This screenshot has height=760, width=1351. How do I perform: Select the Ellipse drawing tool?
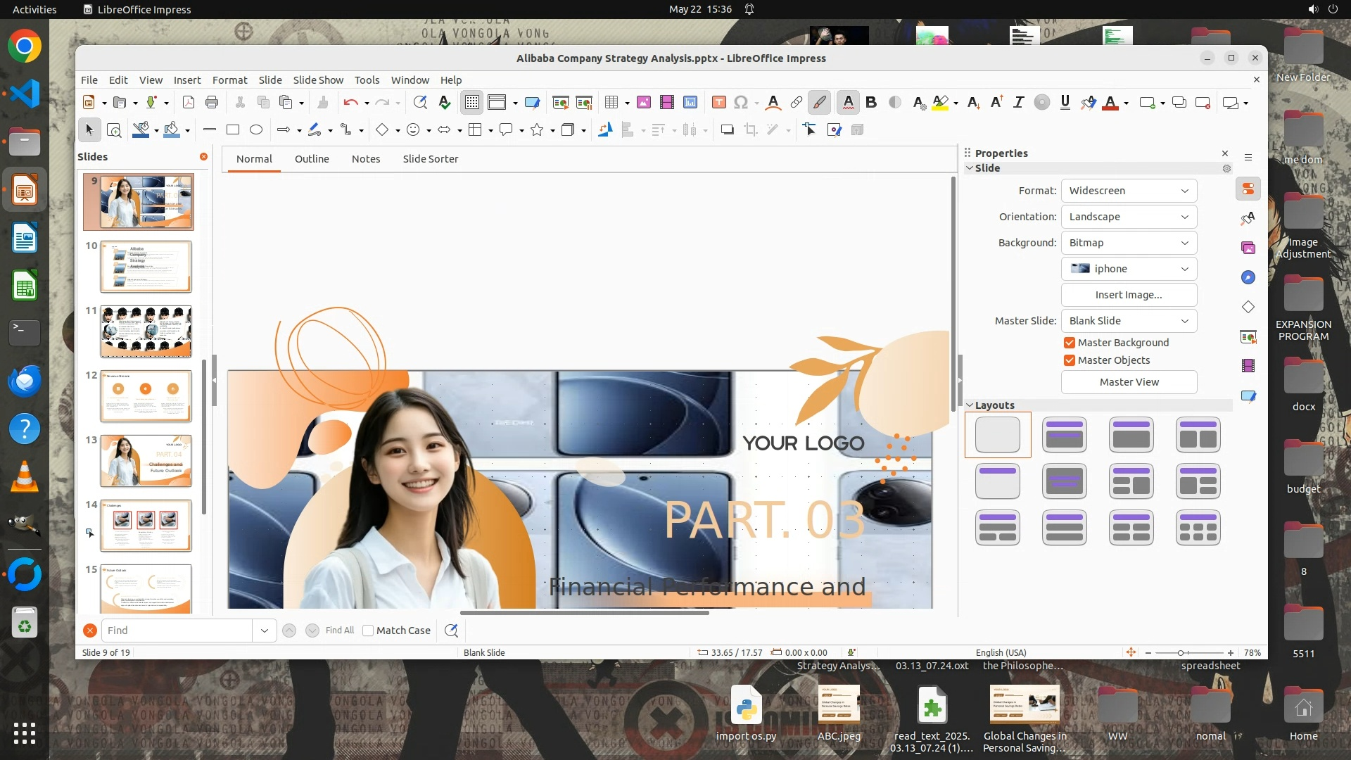(x=256, y=129)
